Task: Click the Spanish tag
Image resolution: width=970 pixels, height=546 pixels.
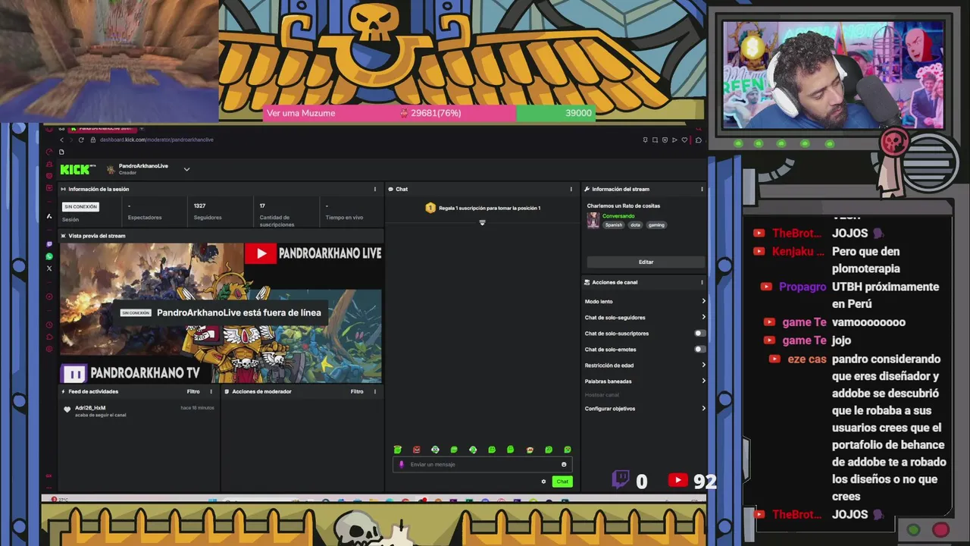Action: pyautogui.click(x=614, y=224)
